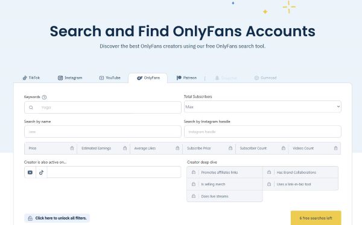362x225 pixels.
Task: Click the Patreon logo icon in tab
Action: click(179, 78)
